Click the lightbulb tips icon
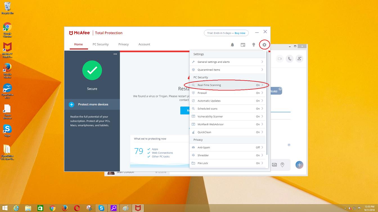 coord(254,45)
